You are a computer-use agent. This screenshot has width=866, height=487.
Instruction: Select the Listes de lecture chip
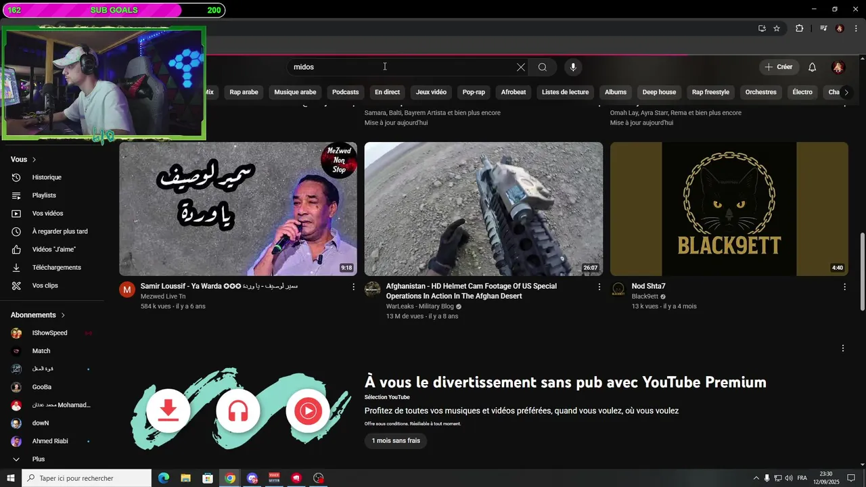pyautogui.click(x=566, y=92)
